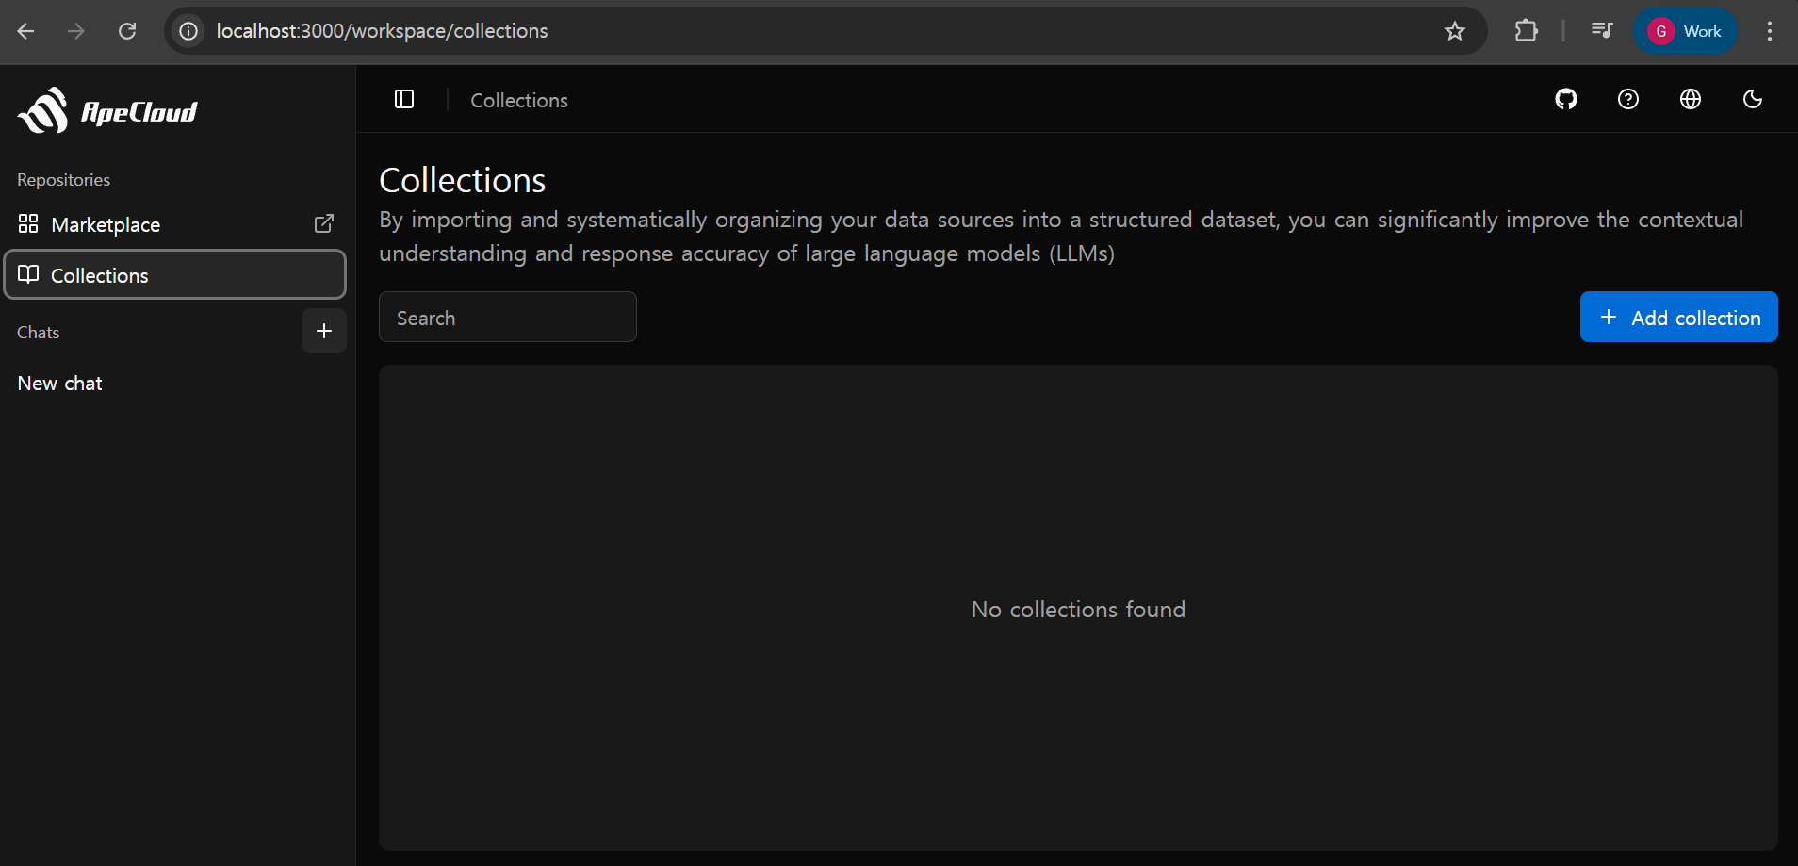Open the Work profile menu

click(1685, 31)
